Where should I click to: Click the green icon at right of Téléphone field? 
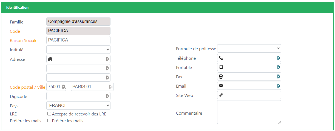click(x=278, y=58)
